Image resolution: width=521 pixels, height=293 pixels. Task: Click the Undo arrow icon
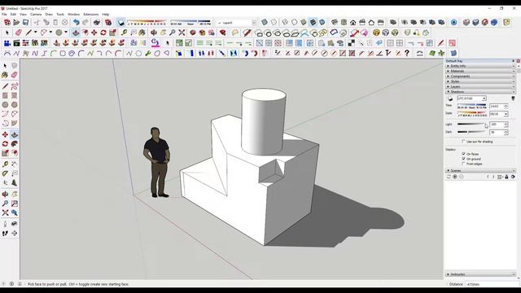pyautogui.click(x=77, y=22)
